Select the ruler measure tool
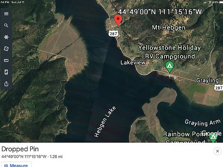This screenshot has height=167, width=223. (x=6, y=60)
